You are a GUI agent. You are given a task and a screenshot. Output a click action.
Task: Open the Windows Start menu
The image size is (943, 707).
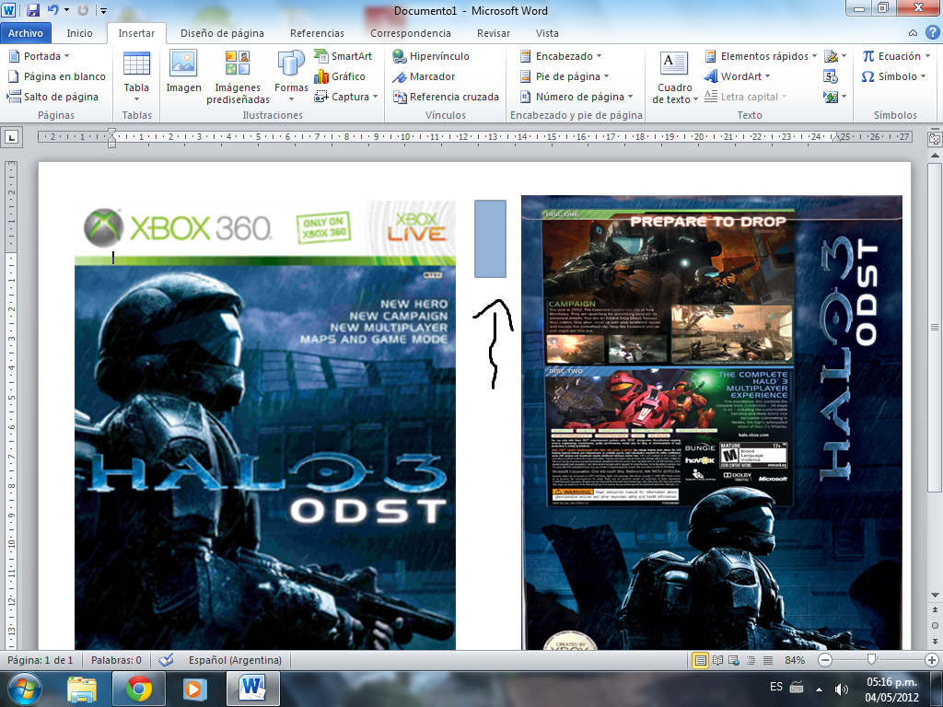coord(24,689)
